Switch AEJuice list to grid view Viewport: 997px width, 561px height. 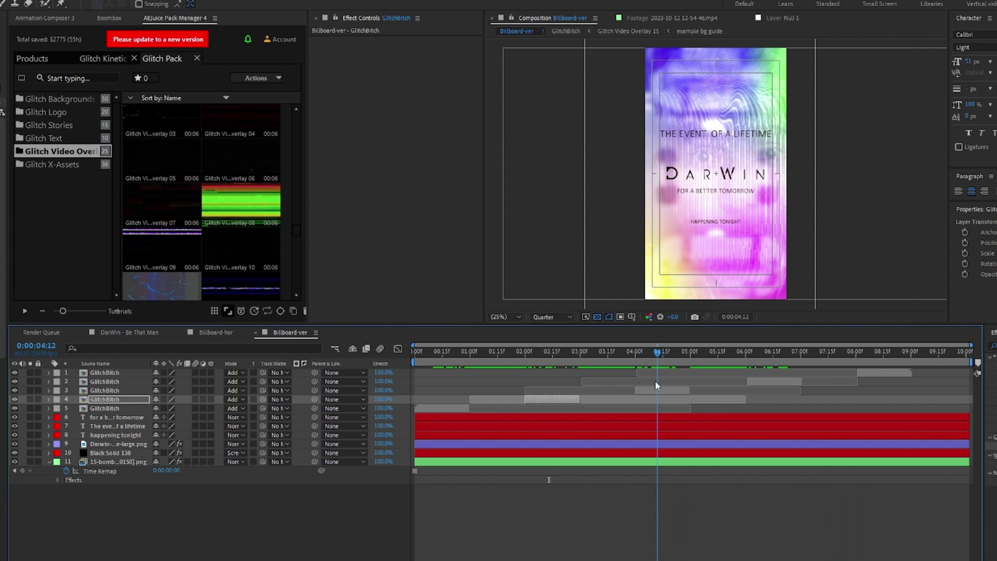tap(214, 311)
